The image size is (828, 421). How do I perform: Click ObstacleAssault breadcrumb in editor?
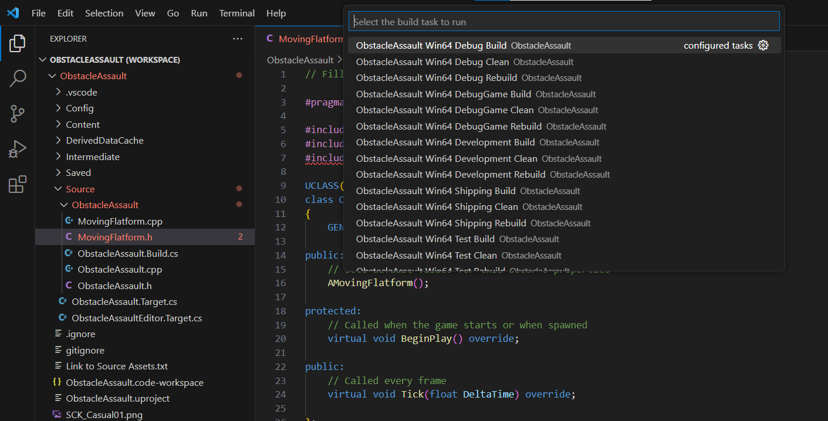pos(300,60)
